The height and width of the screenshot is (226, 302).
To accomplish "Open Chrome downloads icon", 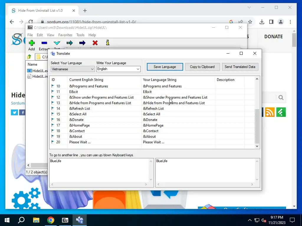I will [262, 22].
